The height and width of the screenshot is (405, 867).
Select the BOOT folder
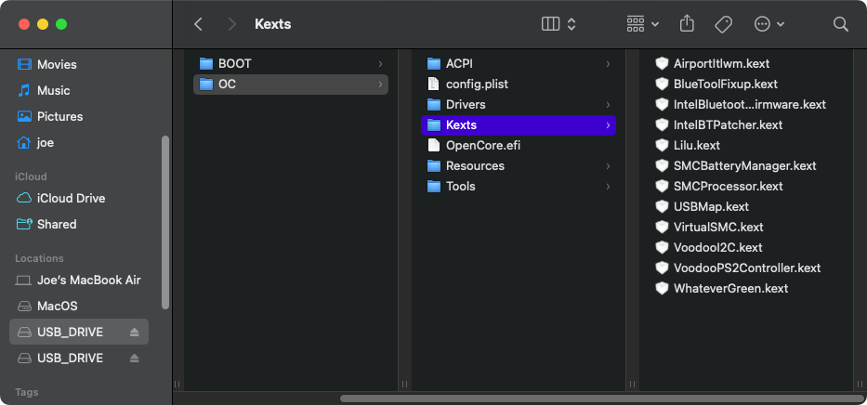pos(290,63)
